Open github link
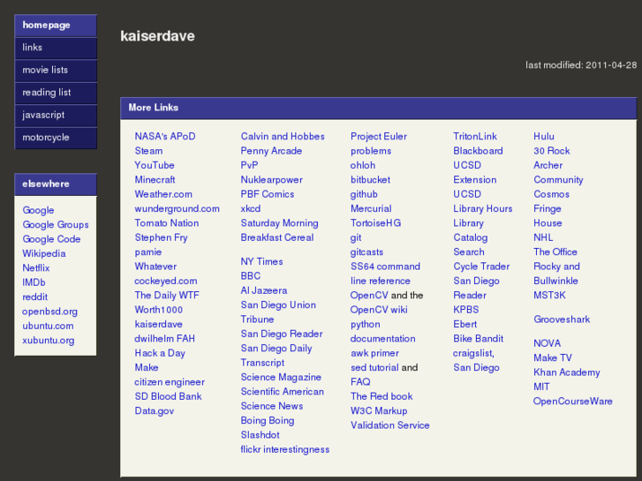Screen dimensions: 642x481 click(x=364, y=194)
